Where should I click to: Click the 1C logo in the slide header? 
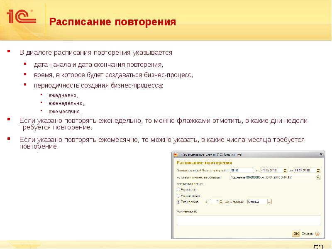(x=21, y=17)
